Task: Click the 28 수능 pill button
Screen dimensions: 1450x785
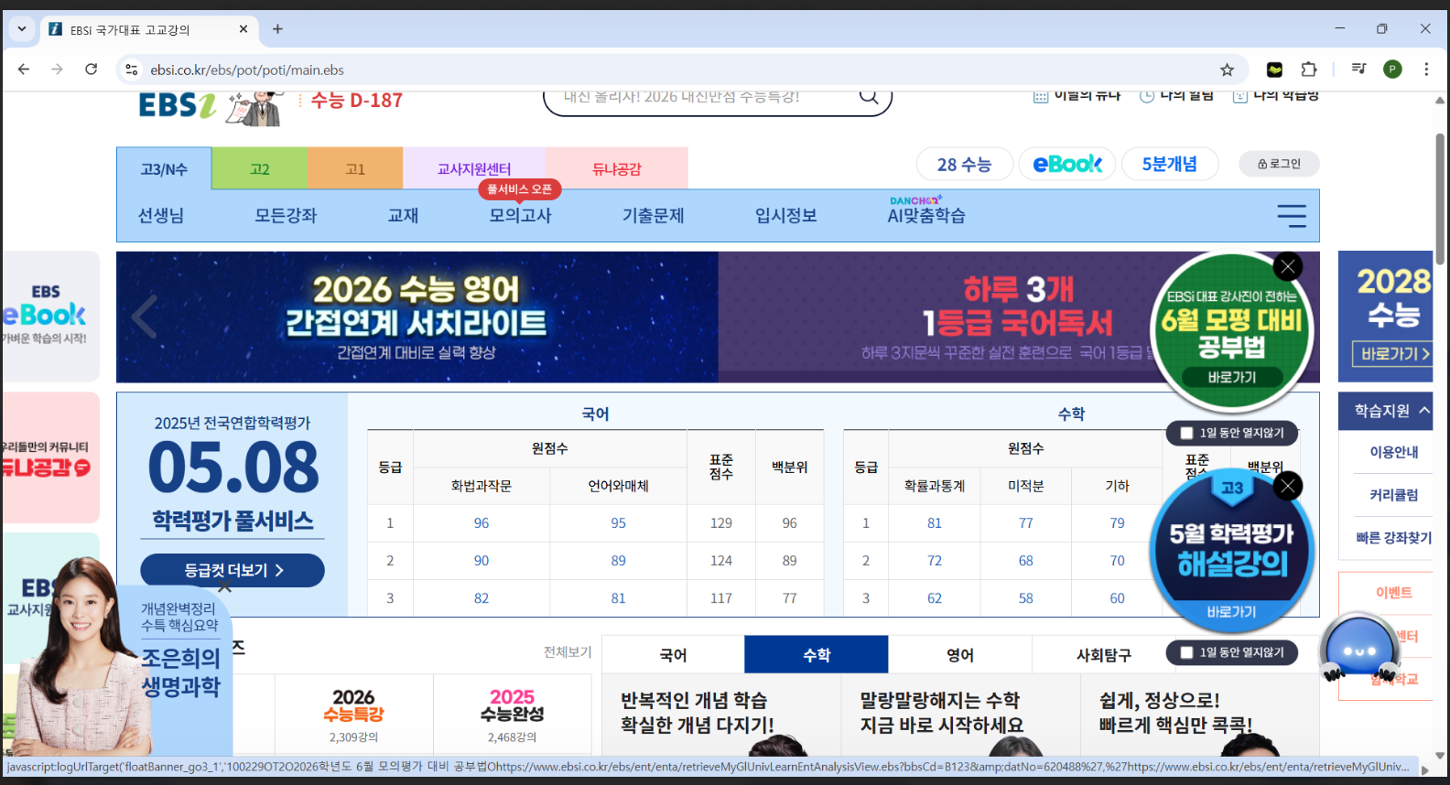Action: click(x=965, y=165)
